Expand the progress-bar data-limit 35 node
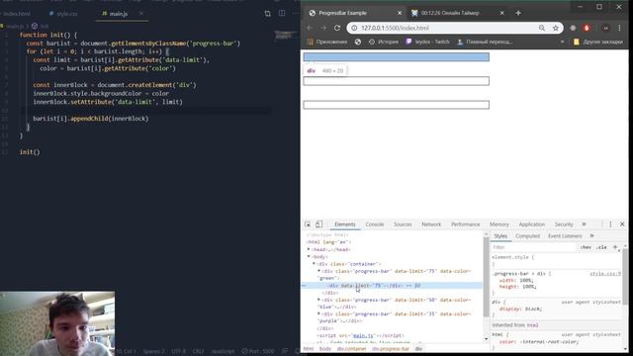The height and width of the screenshot is (356, 633). tap(318, 313)
